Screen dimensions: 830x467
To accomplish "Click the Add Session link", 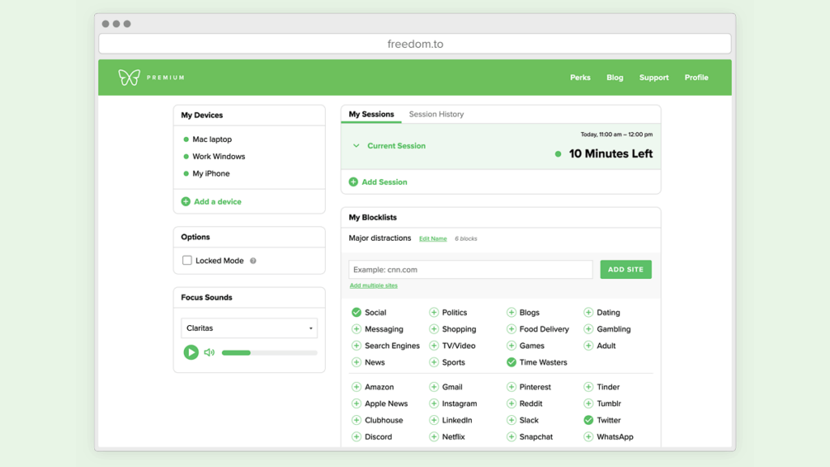I will tap(384, 182).
